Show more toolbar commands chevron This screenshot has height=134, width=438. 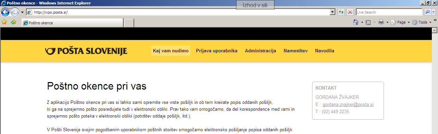(435, 21)
